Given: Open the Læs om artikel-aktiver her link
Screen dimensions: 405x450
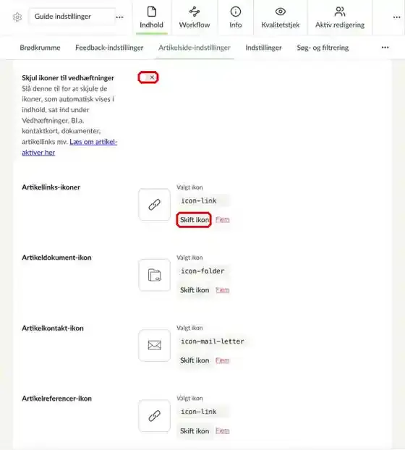Looking at the screenshot, I should pos(69,147).
